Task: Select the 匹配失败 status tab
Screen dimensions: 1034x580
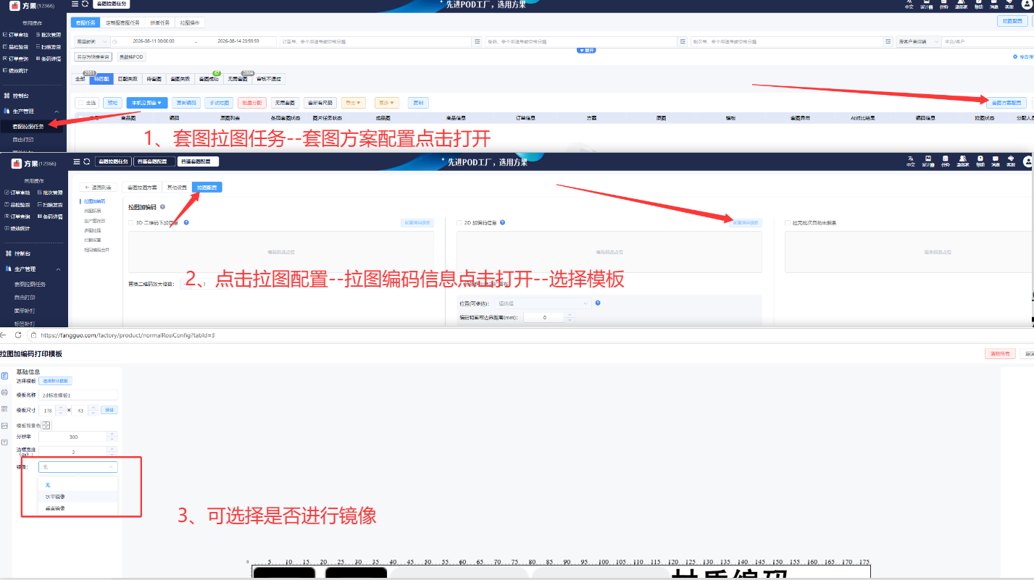Action: point(128,78)
